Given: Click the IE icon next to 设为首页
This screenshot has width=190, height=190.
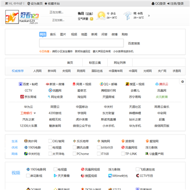Looking at the screenshot, I should 29,4.
